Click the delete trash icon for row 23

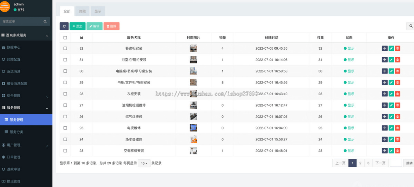point(397,151)
